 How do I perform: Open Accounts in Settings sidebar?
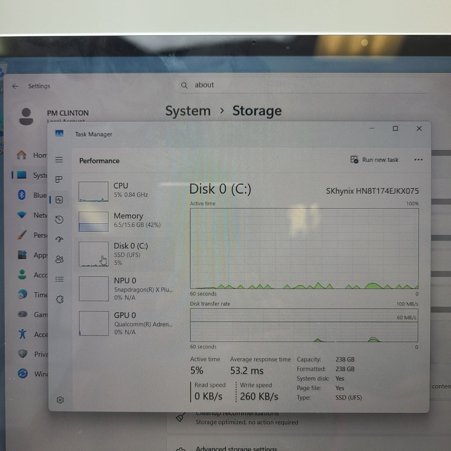pyautogui.click(x=32, y=275)
